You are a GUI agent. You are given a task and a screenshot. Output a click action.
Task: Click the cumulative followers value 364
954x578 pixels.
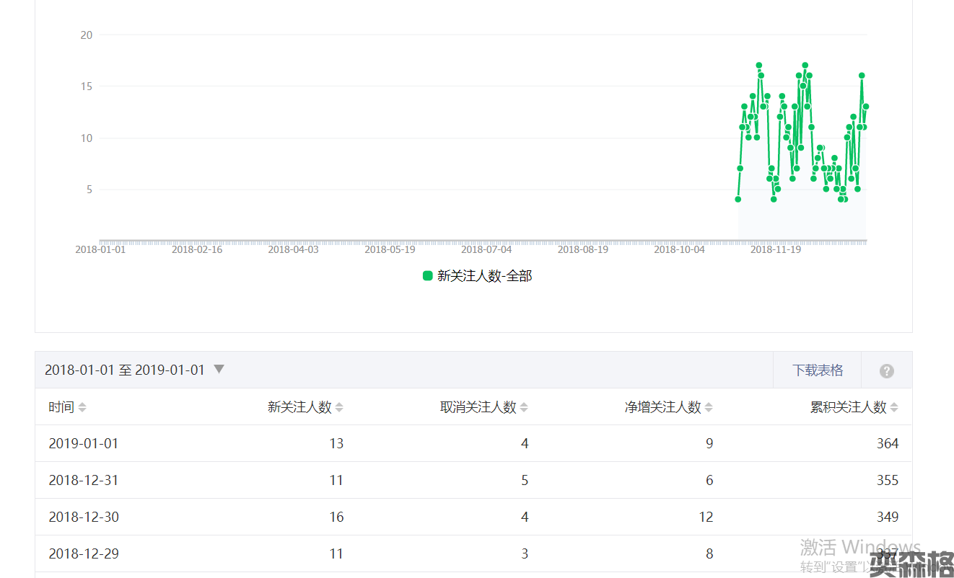(887, 443)
